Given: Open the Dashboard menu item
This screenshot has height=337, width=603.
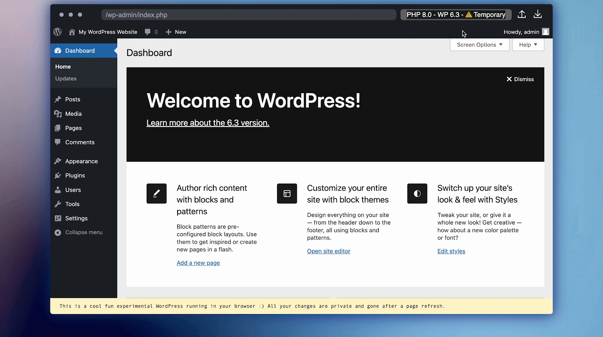Looking at the screenshot, I should click(84, 51).
